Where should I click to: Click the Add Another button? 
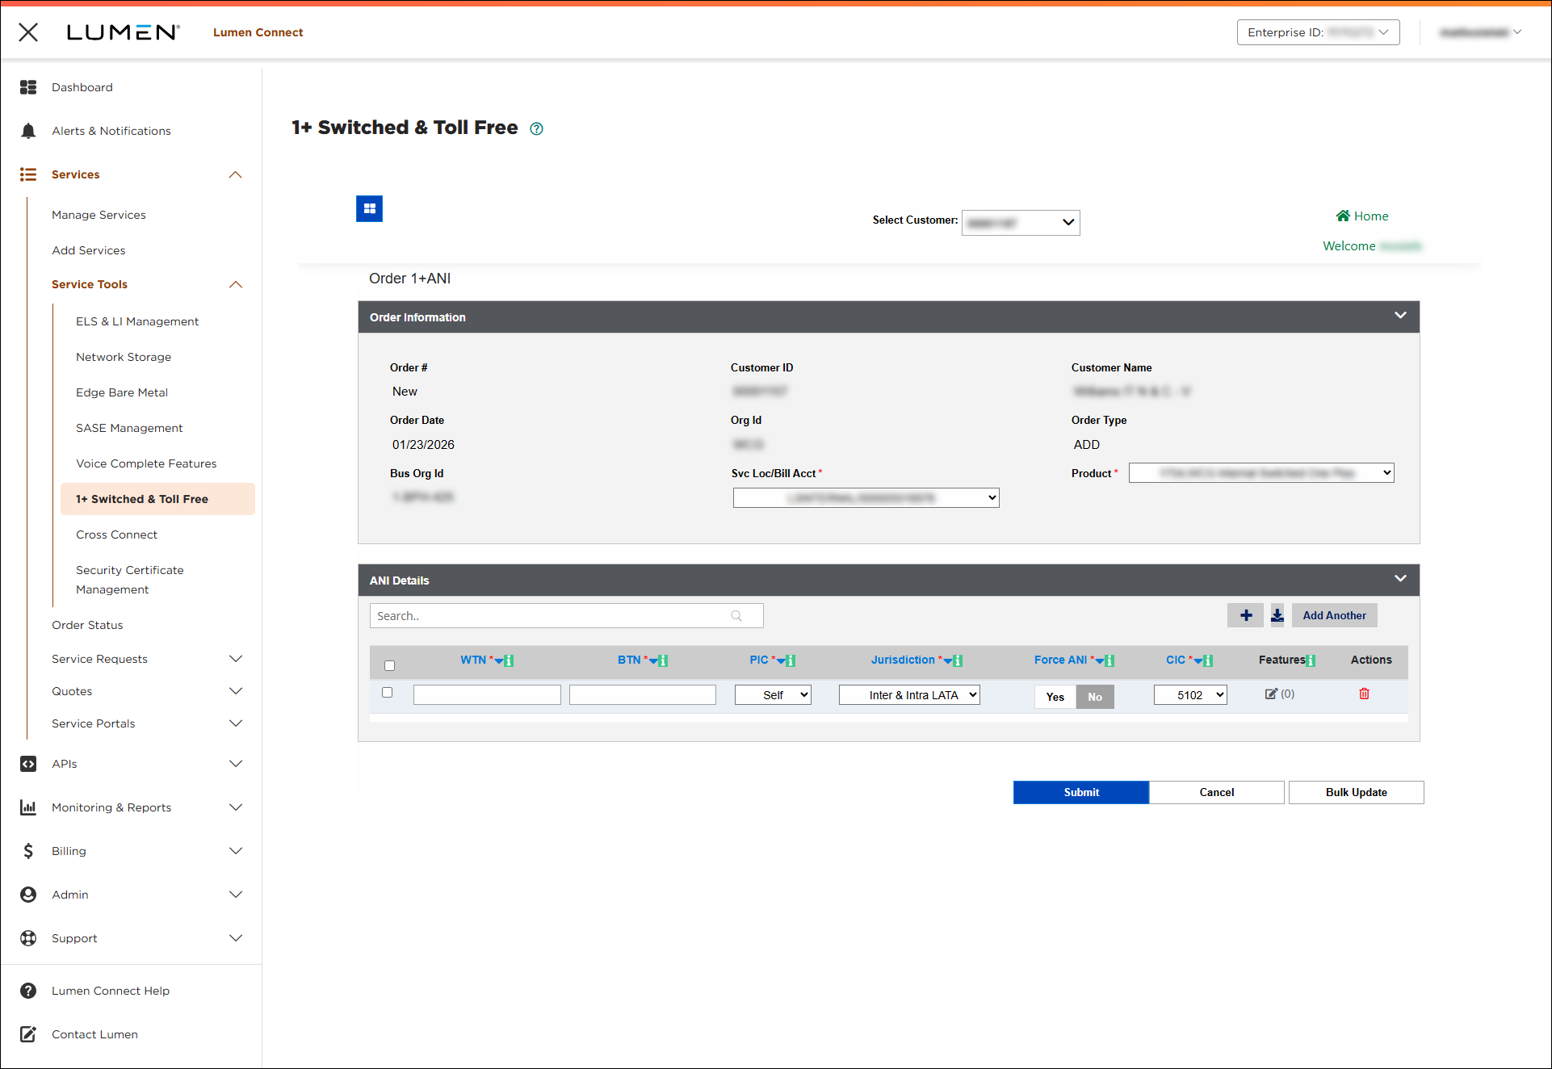(x=1335, y=615)
